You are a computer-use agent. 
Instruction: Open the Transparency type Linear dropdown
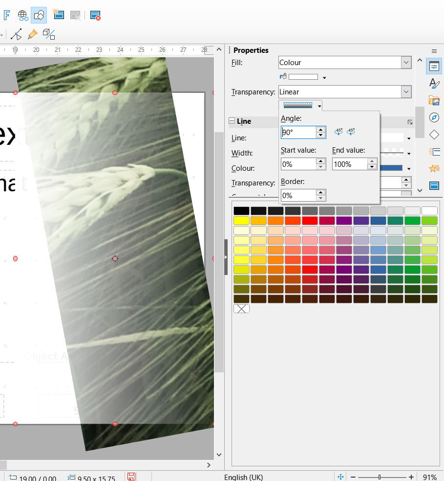[x=406, y=92]
